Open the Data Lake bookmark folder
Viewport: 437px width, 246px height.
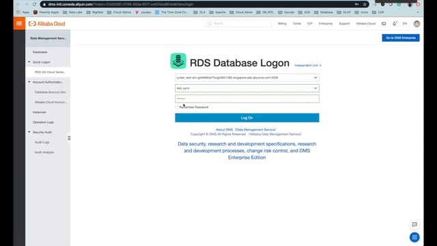(x=72, y=12)
